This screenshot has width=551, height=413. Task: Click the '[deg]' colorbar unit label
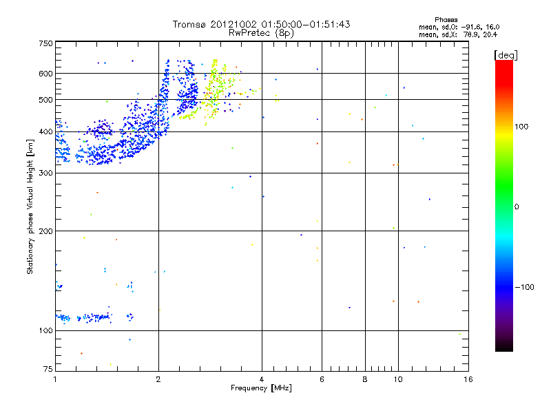pyautogui.click(x=506, y=55)
